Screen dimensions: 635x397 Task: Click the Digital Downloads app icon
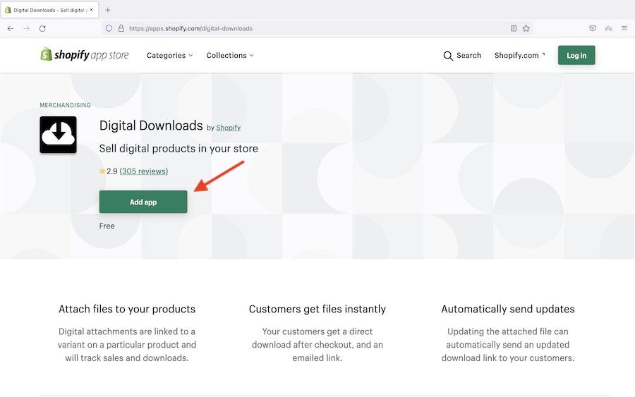59,135
